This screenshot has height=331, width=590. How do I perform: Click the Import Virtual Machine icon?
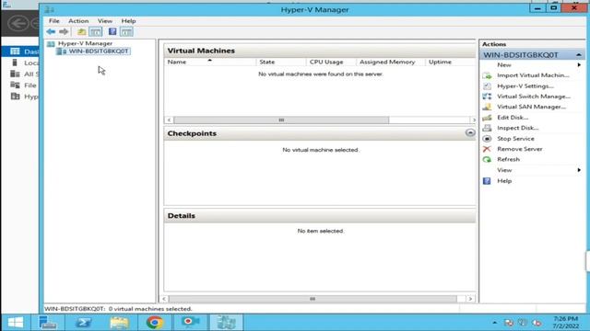tap(487, 75)
